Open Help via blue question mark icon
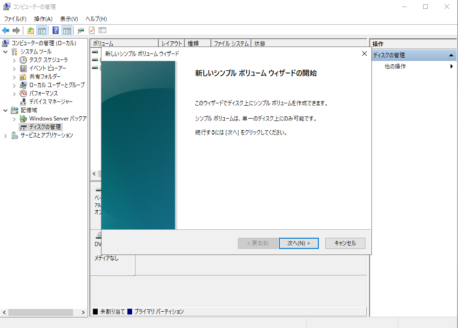 click(55, 31)
